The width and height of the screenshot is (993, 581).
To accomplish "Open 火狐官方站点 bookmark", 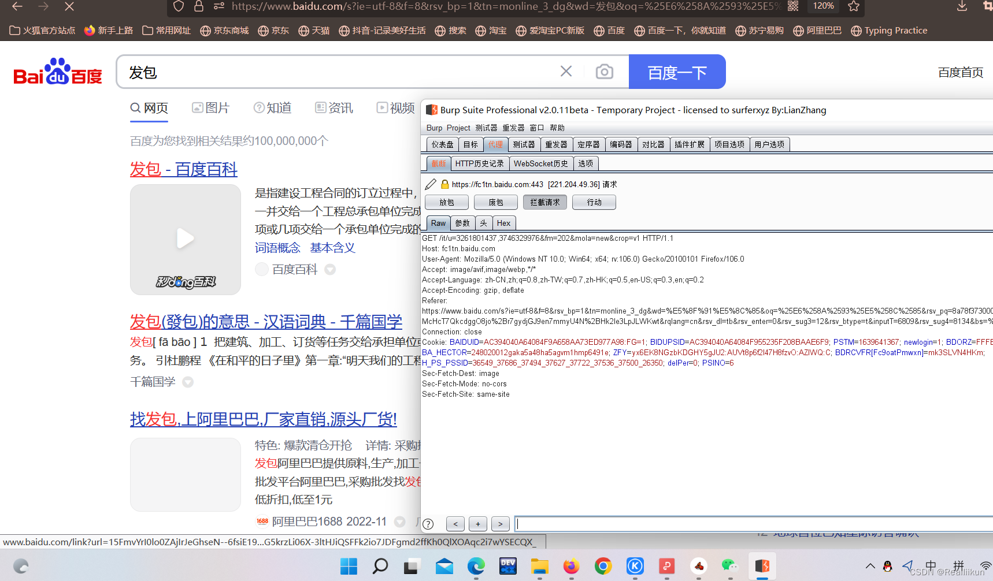I will (42, 31).
